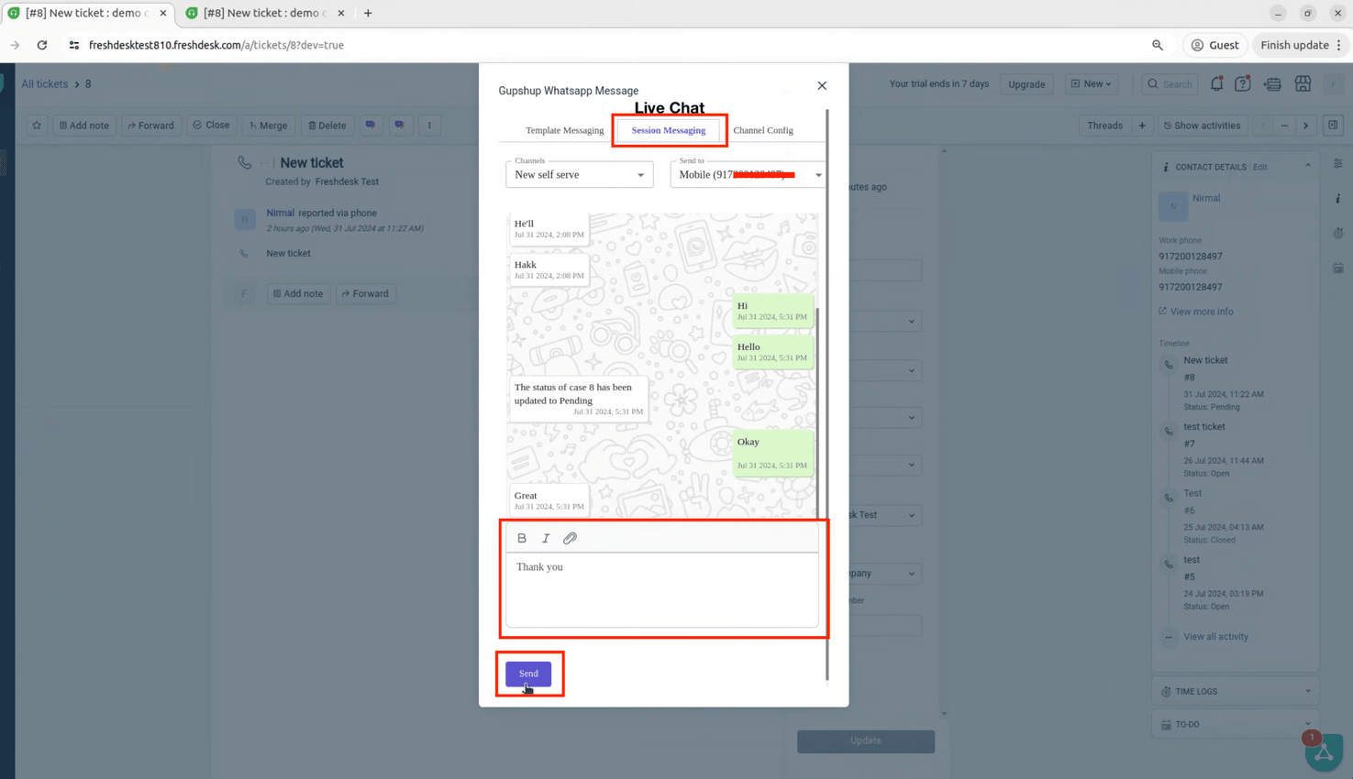
Task: Click inside the 'Thank you' message input field
Action: click(x=662, y=587)
